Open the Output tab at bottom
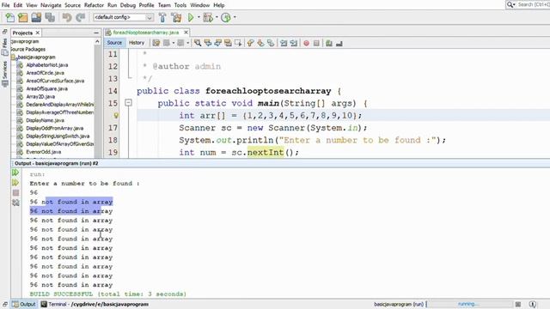Screen dimensions: 550x309 24,304
